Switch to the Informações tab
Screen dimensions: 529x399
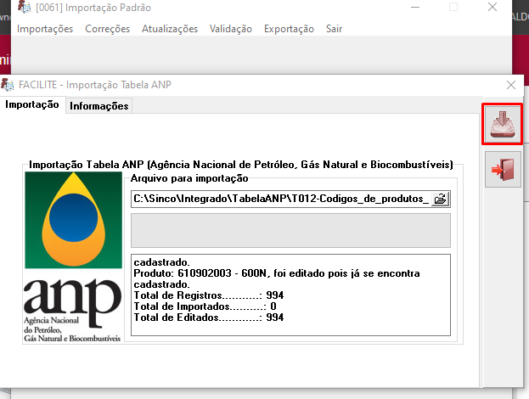tap(98, 106)
